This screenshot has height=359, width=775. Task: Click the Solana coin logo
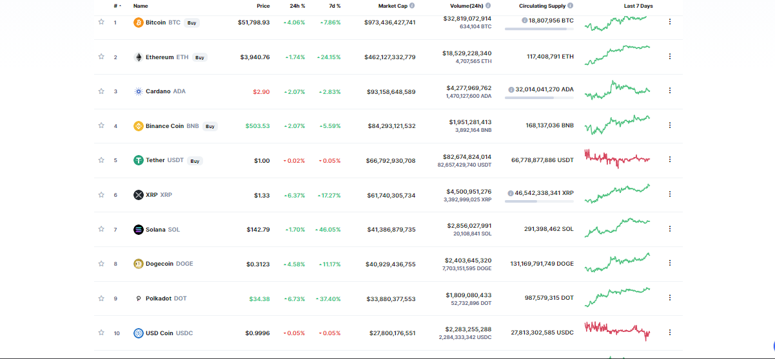[x=138, y=230]
